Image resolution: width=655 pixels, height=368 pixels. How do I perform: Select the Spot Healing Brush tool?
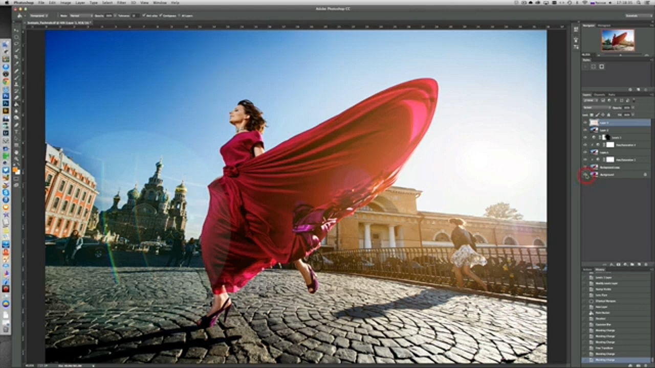coord(17,71)
